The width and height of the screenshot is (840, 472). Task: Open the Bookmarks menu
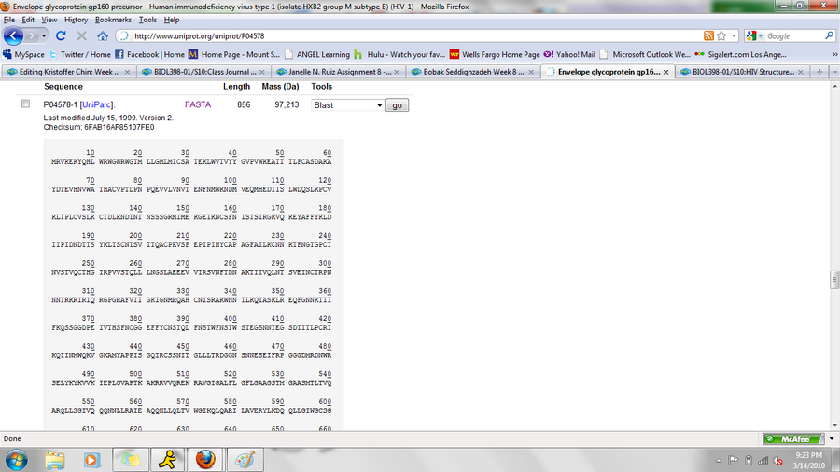pyautogui.click(x=113, y=19)
